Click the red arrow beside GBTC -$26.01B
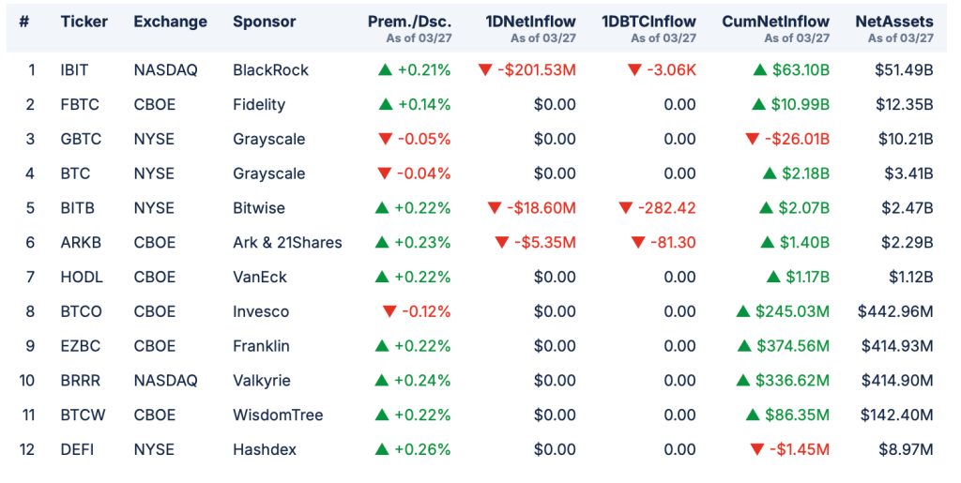The height and width of the screenshot is (483, 961). click(752, 139)
